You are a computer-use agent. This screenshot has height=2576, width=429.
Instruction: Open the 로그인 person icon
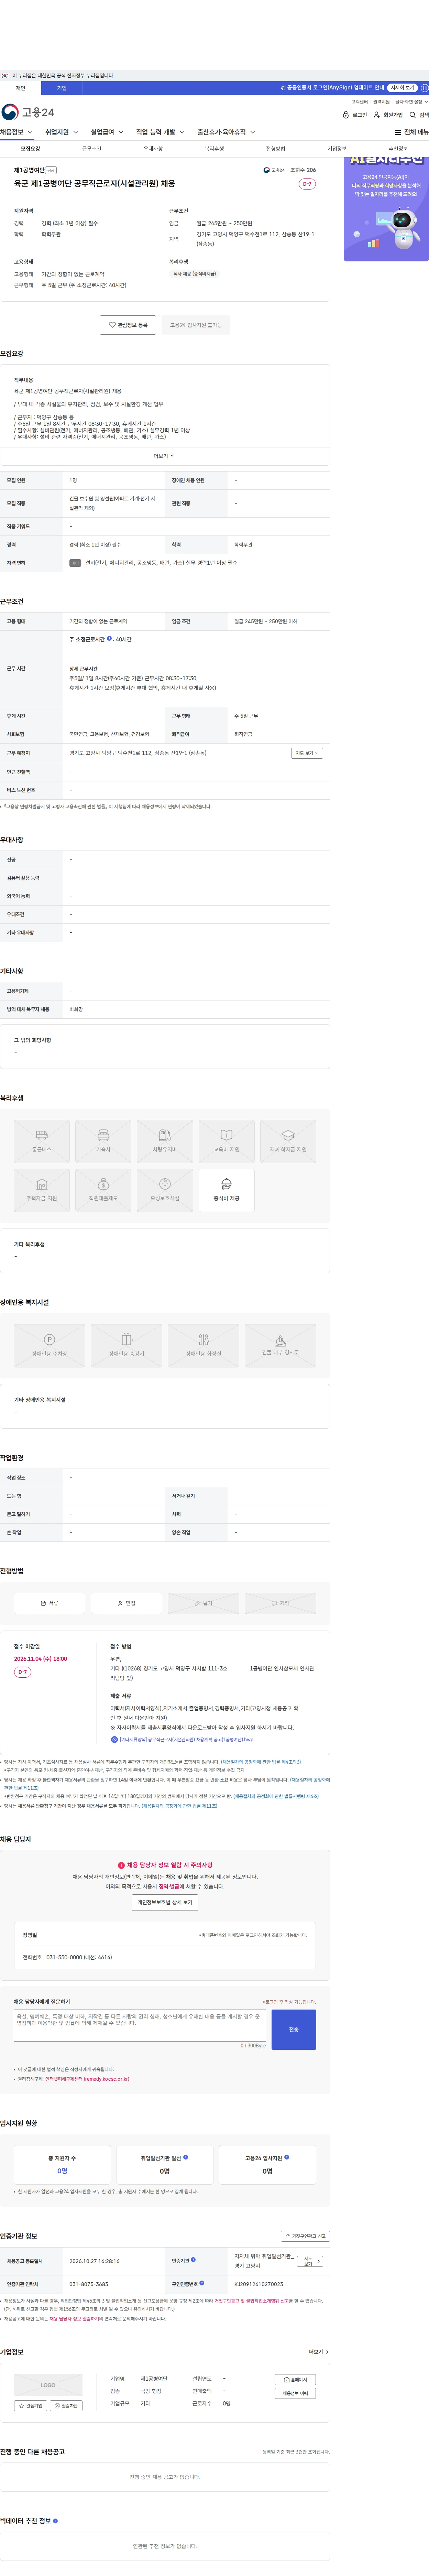coord(346,115)
